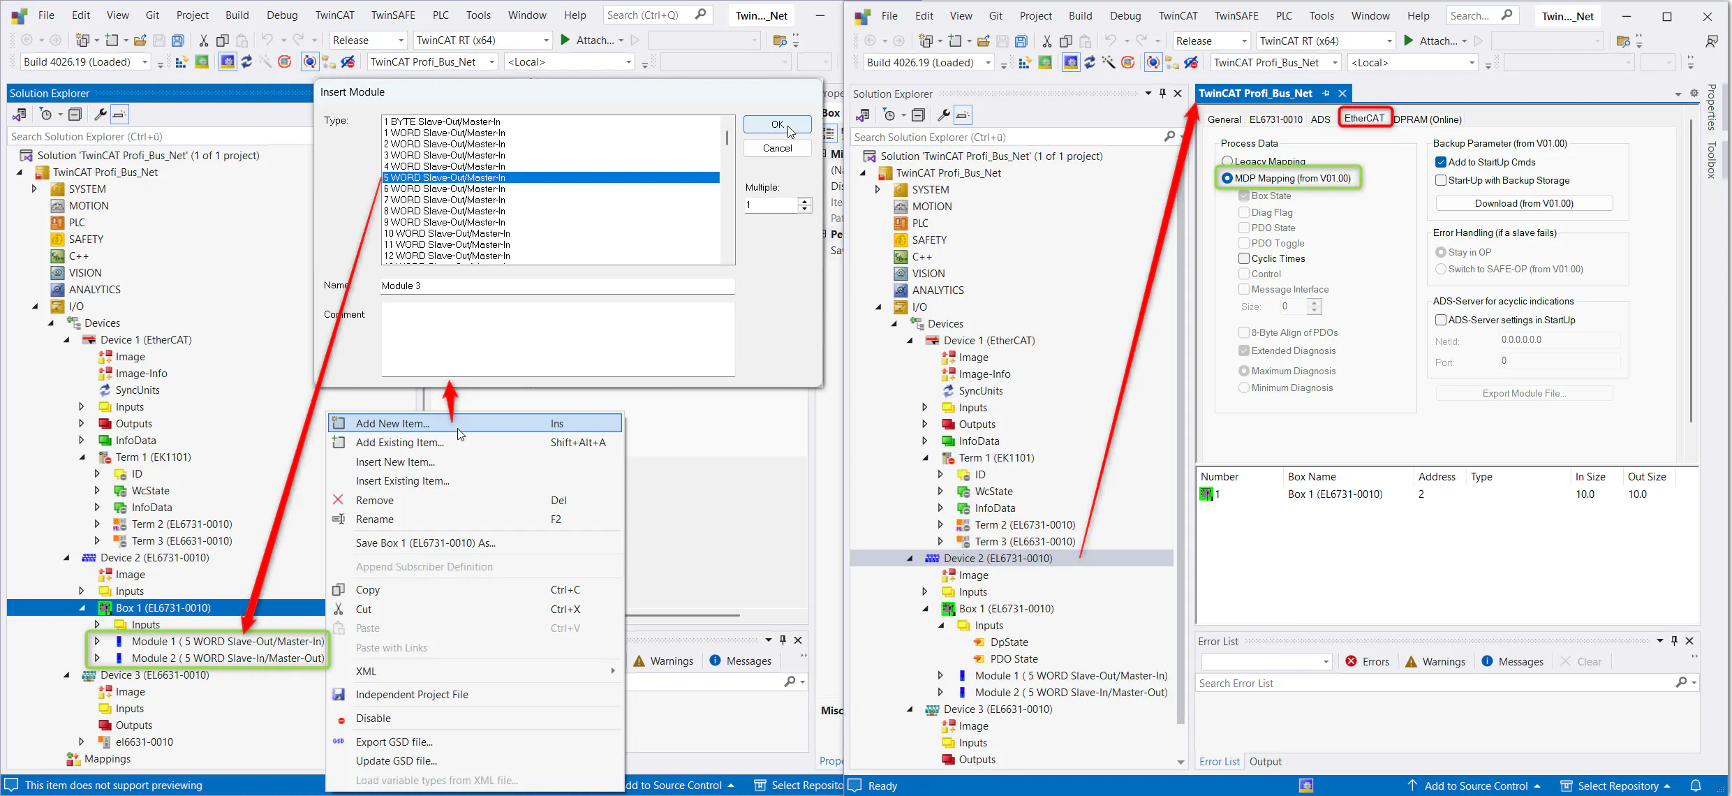Choose Export GSD file from context menu
The height and width of the screenshot is (796, 1732).
[x=394, y=742]
